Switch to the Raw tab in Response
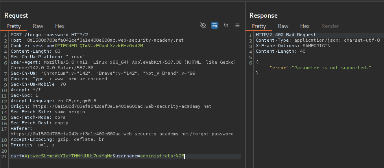This screenshot has height=168, width=384. 283,26
